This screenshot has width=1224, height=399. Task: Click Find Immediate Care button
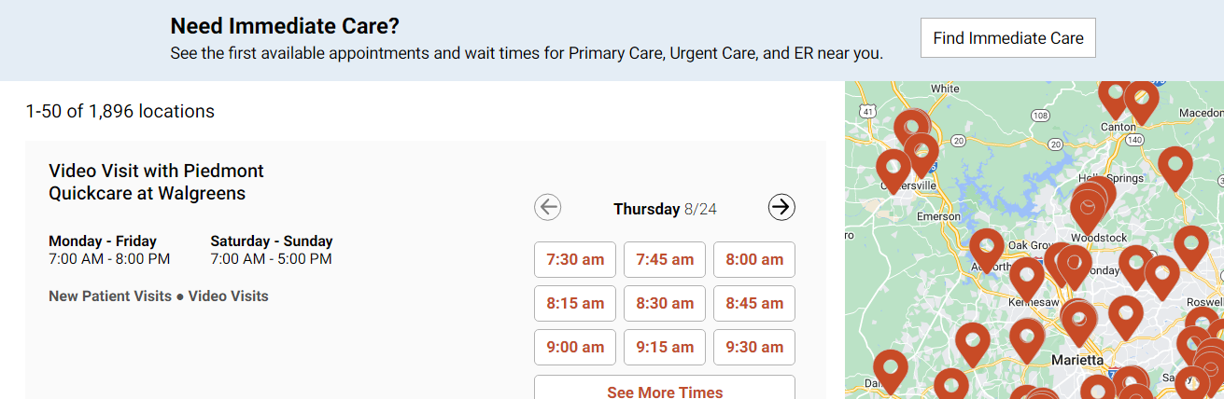tap(1008, 38)
